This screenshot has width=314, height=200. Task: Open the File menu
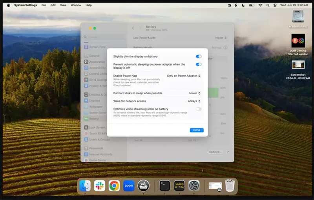(44, 5)
